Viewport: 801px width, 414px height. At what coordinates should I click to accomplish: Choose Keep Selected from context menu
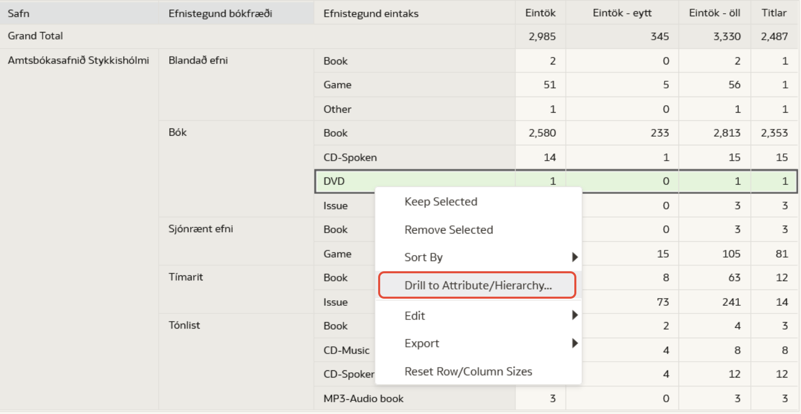[x=441, y=202]
